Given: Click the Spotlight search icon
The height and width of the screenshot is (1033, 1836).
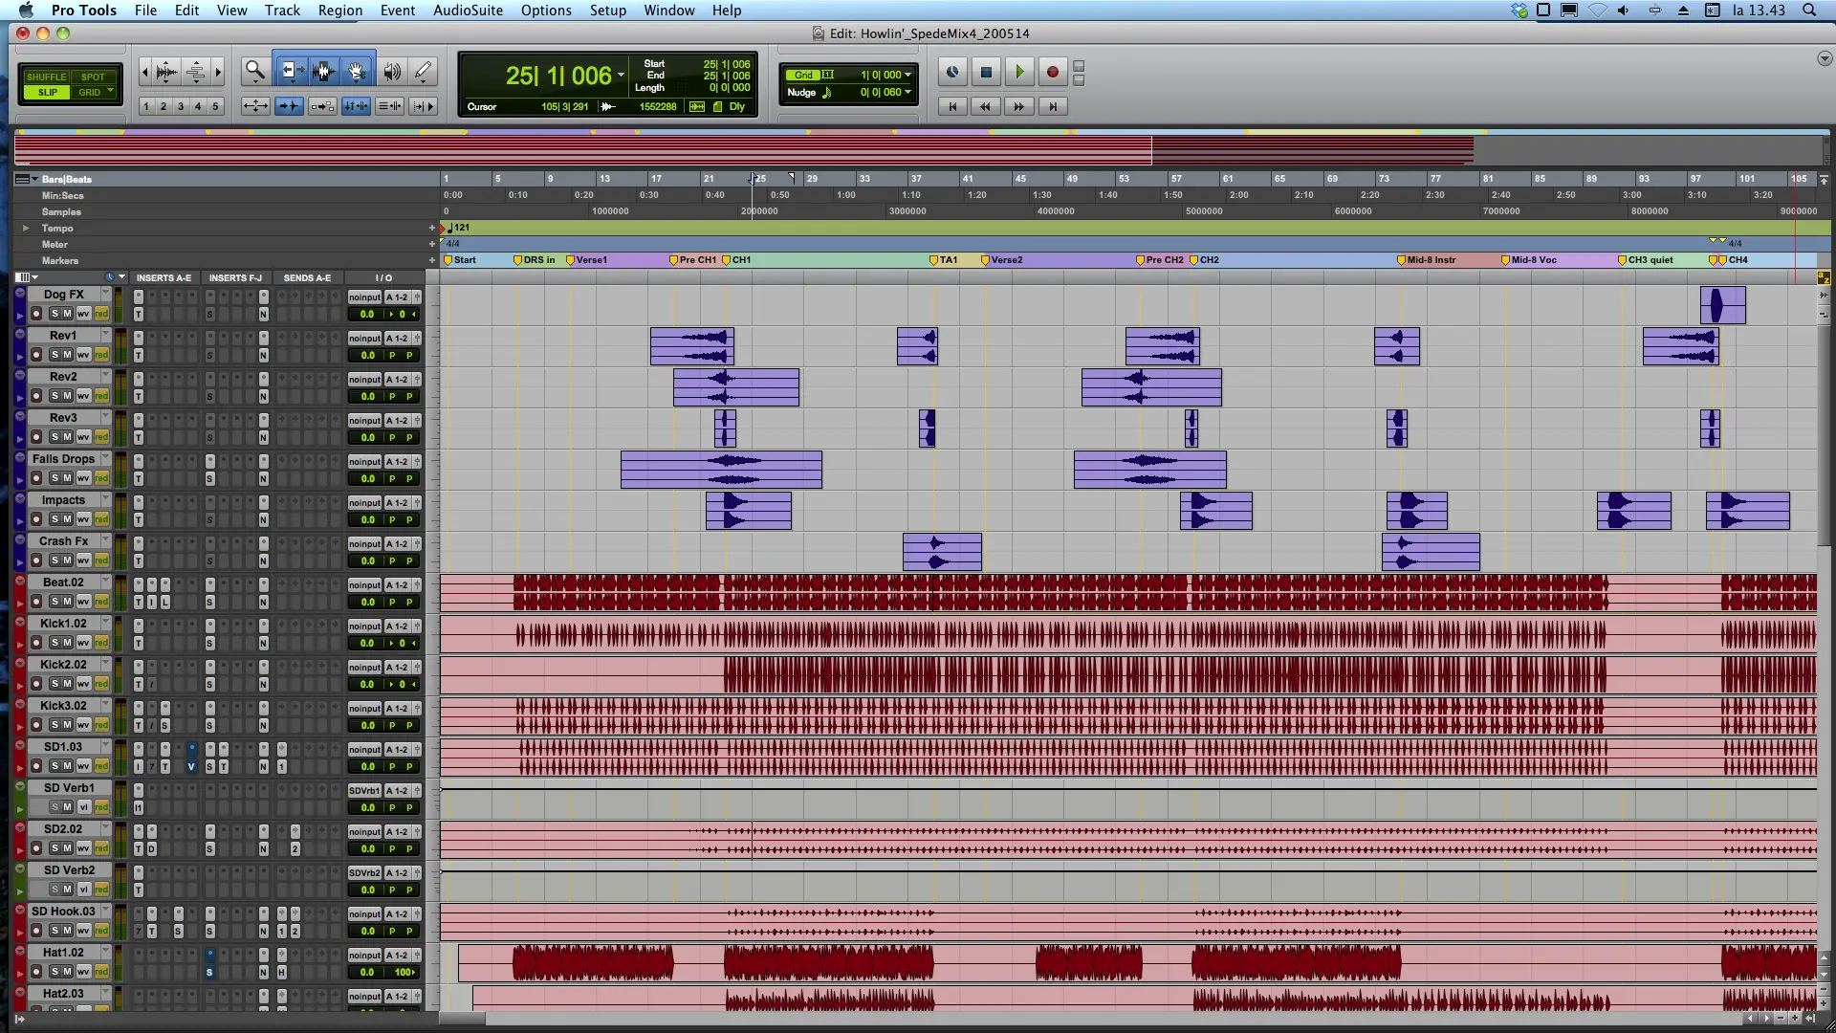Looking at the screenshot, I should 1809,10.
